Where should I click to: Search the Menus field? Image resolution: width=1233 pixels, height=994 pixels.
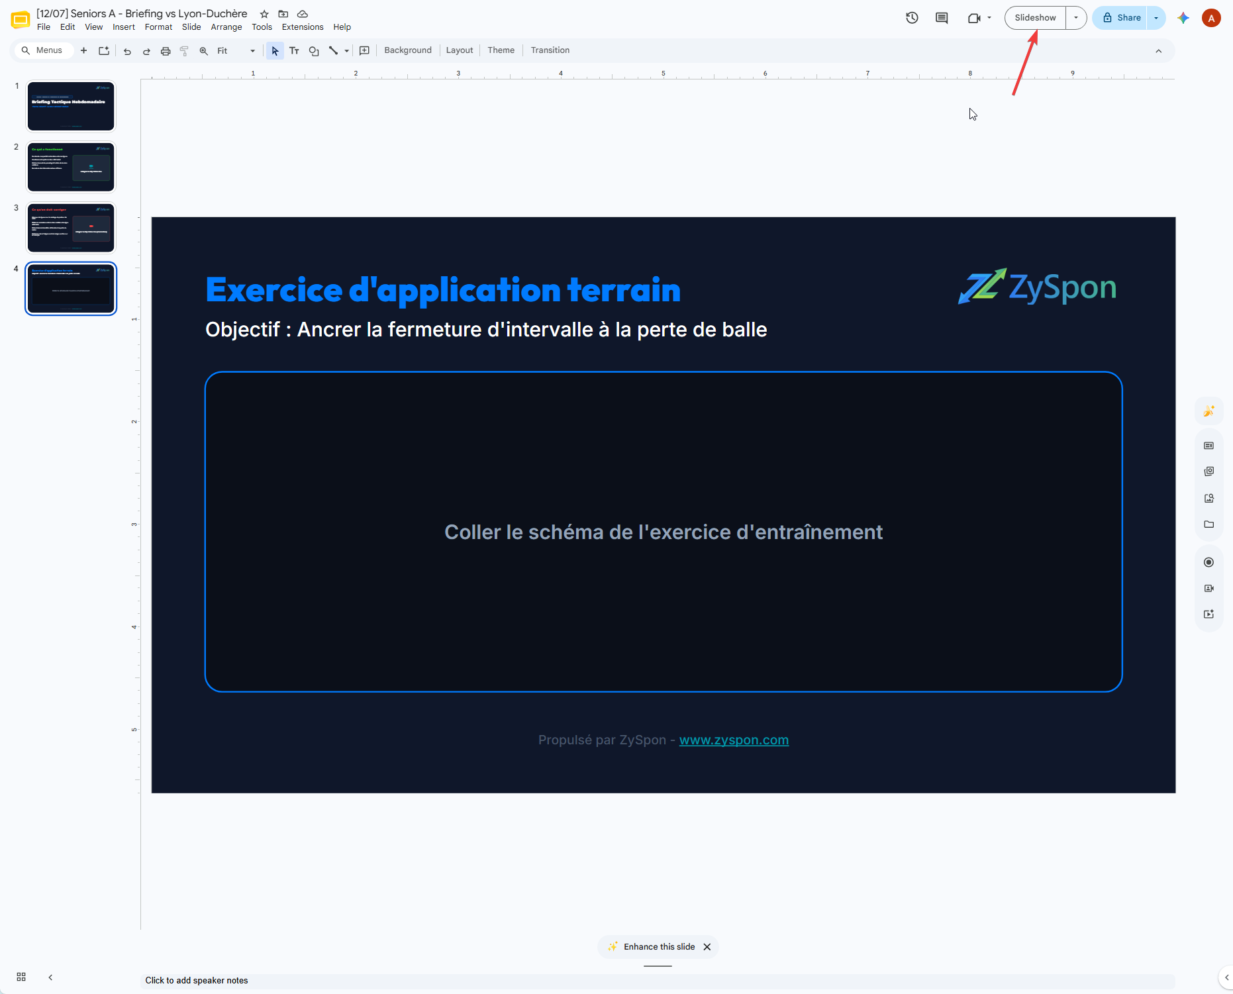point(44,50)
